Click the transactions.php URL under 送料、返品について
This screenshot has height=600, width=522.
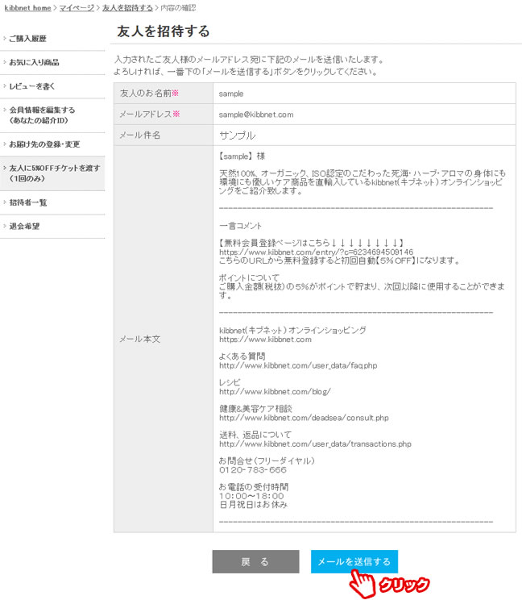[x=315, y=444]
